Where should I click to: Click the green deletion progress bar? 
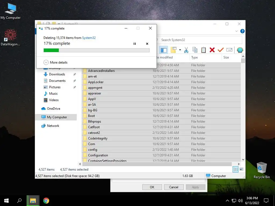tap(96, 50)
